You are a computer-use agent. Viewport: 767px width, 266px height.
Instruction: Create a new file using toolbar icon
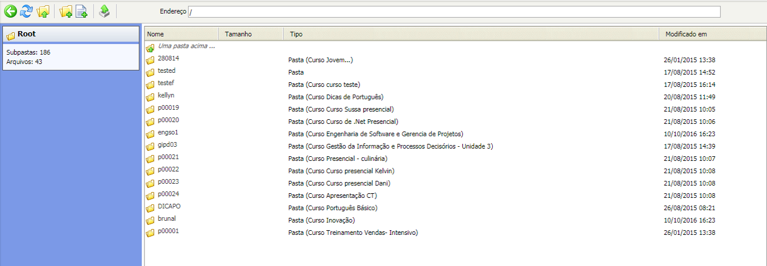coord(82,11)
